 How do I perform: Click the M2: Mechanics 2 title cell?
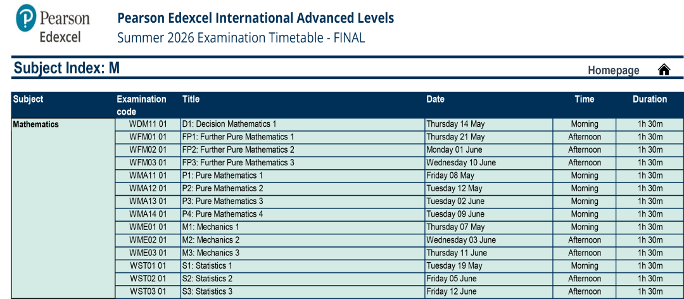click(211, 240)
